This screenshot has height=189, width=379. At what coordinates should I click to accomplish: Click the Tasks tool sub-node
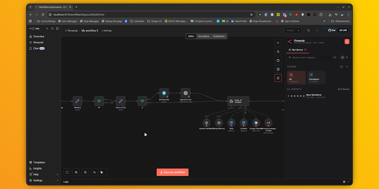coord(231,123)
